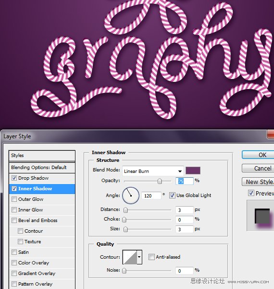
Task: Toggle the Use Global Light checkbox
Action: 172,196
